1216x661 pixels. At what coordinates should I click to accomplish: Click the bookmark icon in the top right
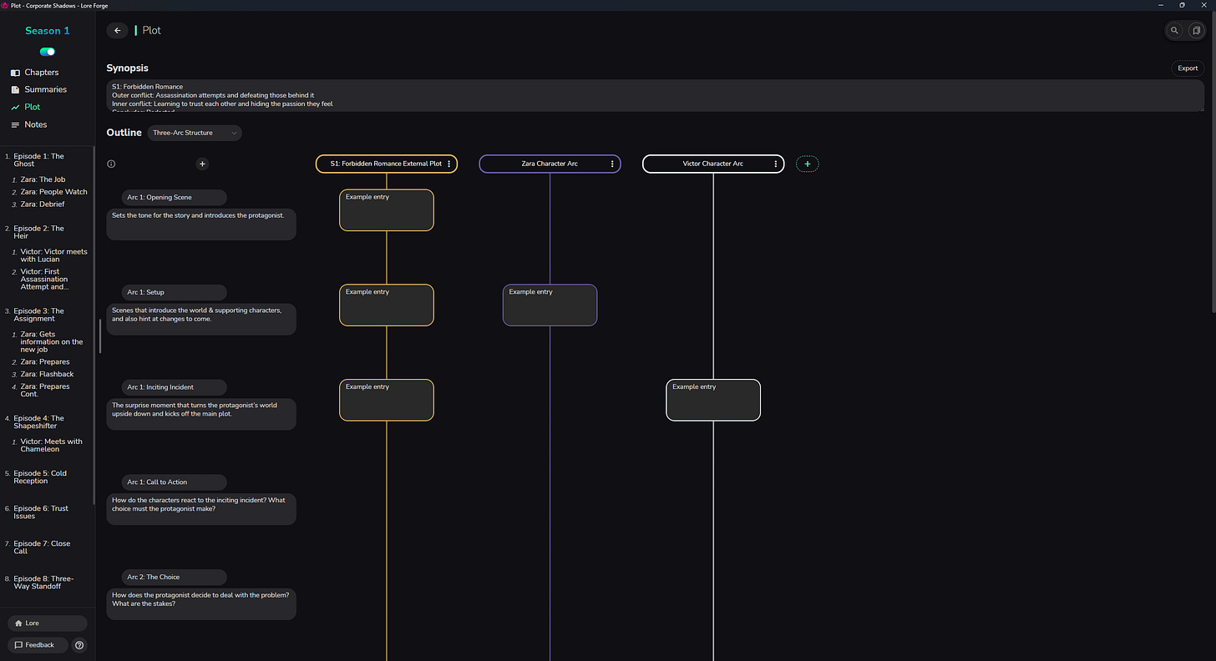tap(1196, 30)
